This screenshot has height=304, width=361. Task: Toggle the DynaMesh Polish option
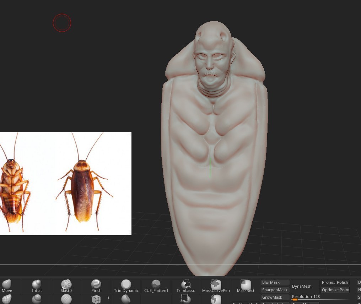pyautogui.click(x=343, y=282)
